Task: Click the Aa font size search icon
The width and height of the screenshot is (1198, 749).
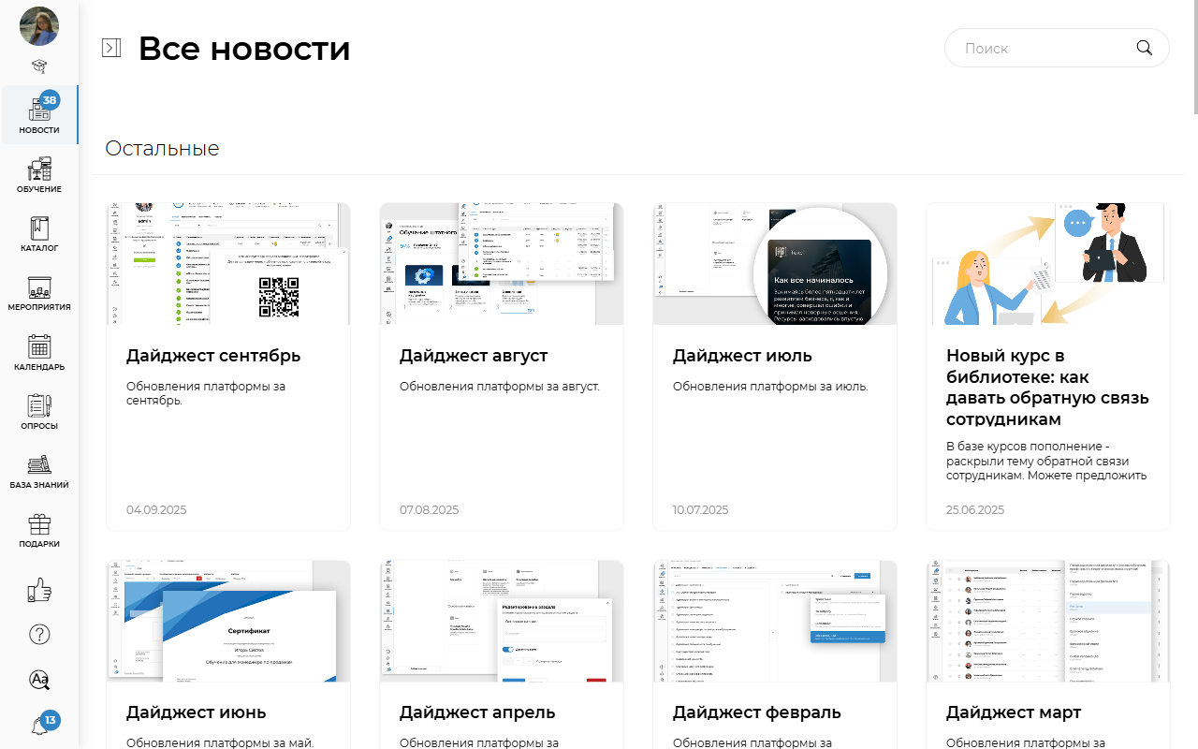Action: coord(39,680)
